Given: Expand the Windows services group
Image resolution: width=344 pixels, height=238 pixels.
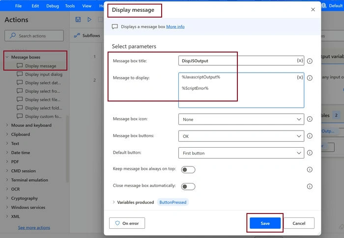Looking at the screenshot, I should tap(7, 207).
